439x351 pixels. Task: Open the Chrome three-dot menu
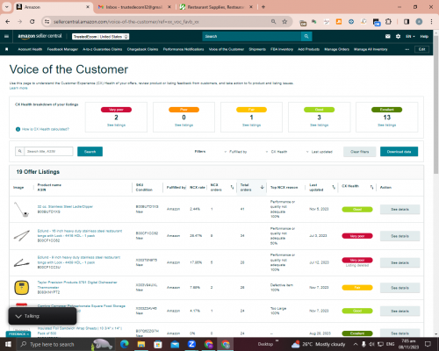click(x=431, y=22)
